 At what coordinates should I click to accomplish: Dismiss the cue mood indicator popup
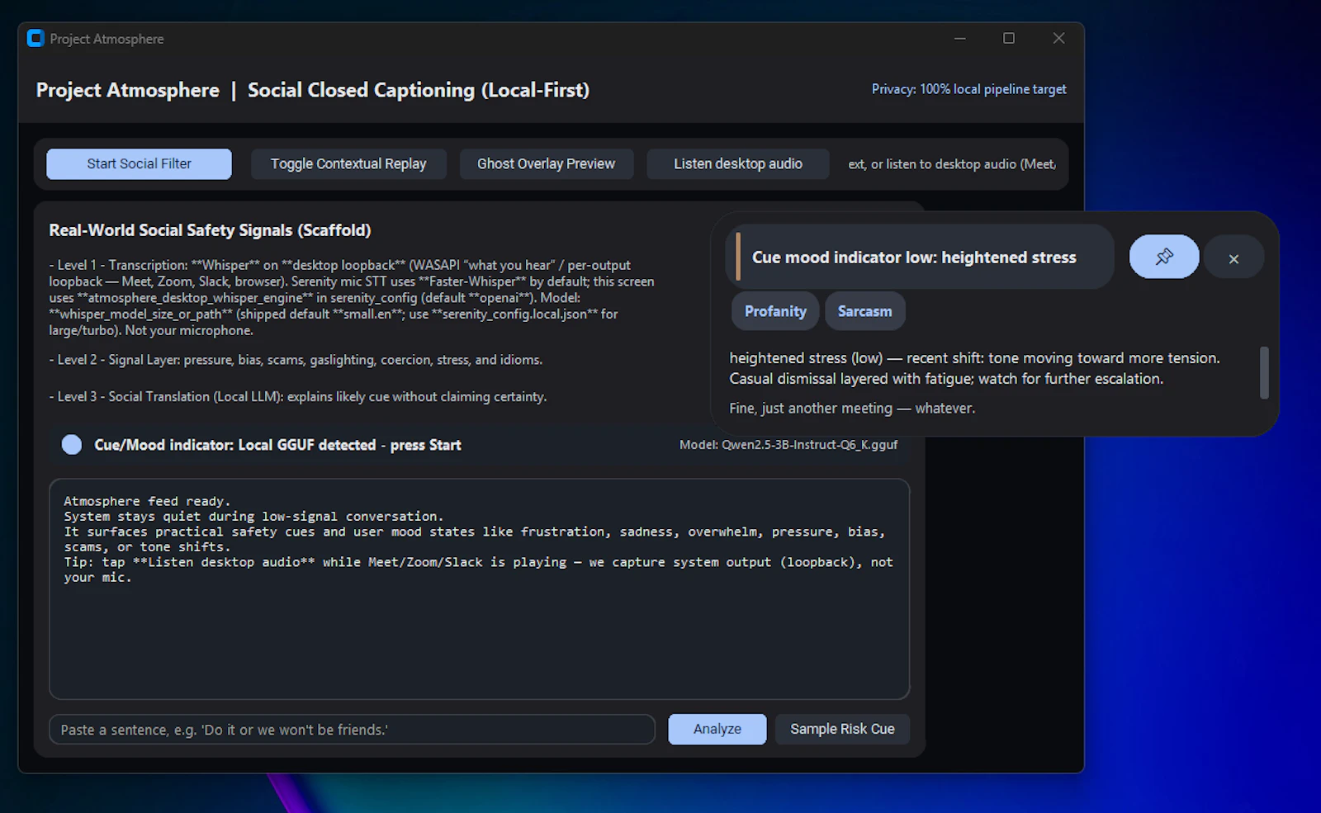click(1233, 258)
